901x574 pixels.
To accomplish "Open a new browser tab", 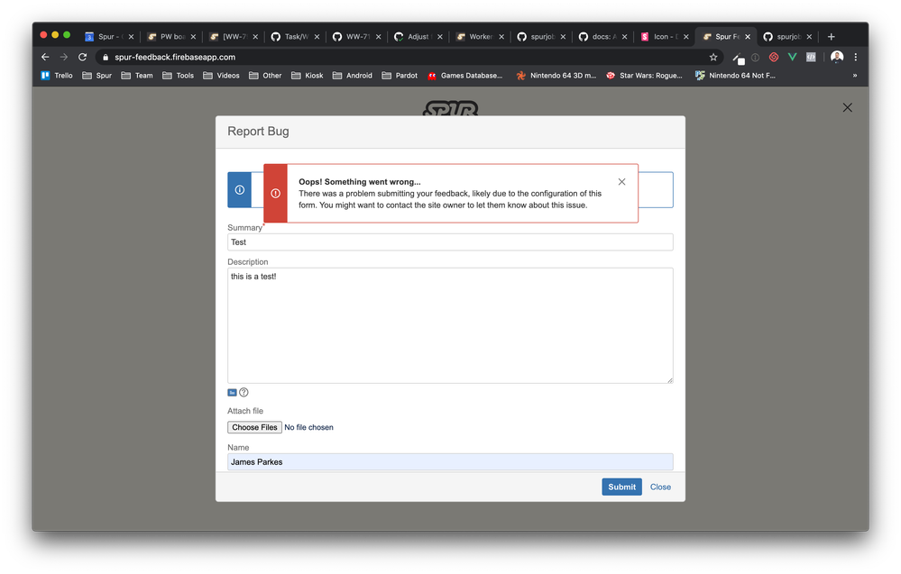I will tap(831, 37).
